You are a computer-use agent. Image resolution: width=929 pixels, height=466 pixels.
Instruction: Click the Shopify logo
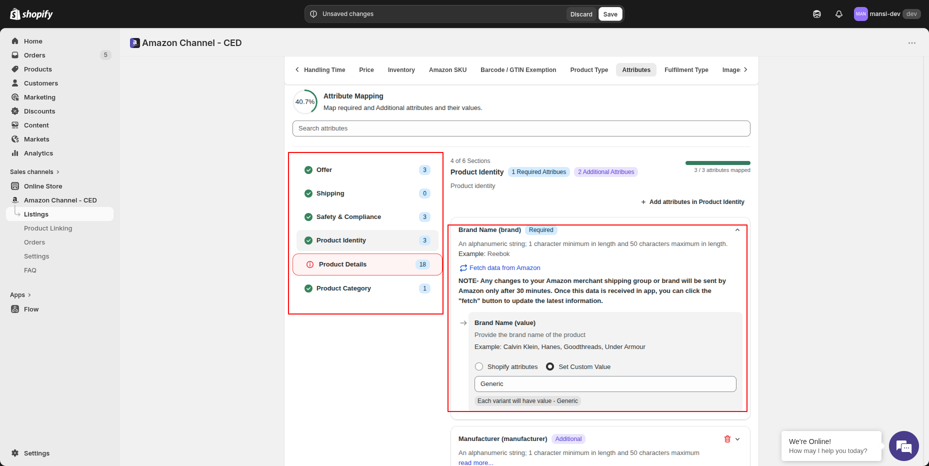(31, 14)
